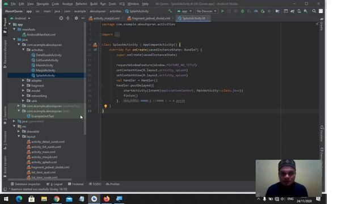The height and width of the screenshot is (204, 363).
Task: Open the VCS menu
Action: coord(122,4)
